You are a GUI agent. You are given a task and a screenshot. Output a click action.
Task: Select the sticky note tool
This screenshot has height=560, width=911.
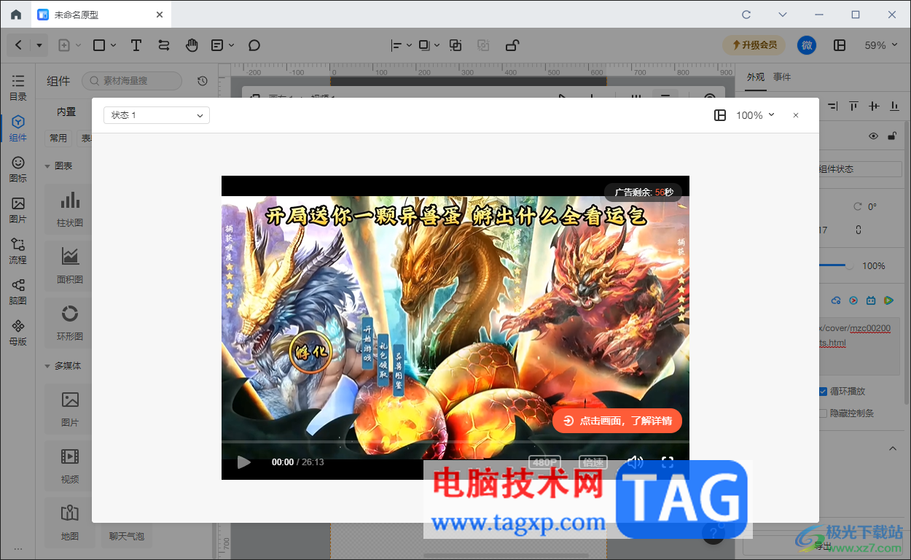pos(217,45)
